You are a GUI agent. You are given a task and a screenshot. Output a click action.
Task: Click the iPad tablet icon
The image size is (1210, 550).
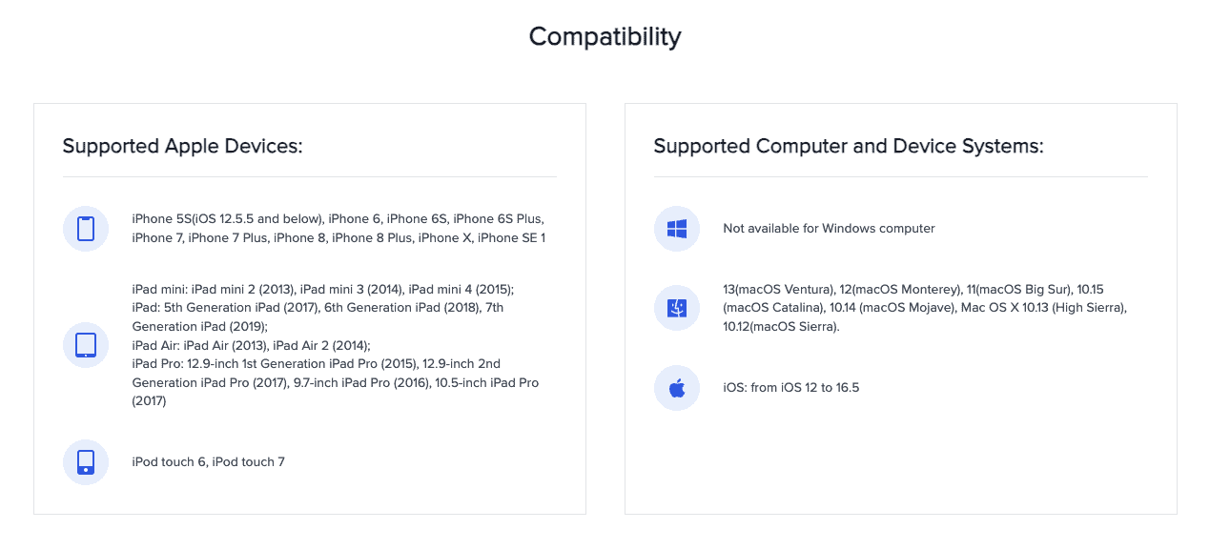86,345
